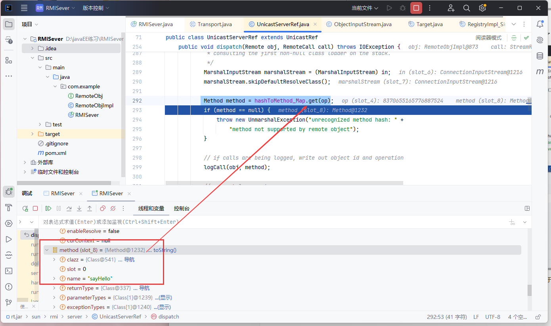Viewport: 551px width, 326px height.
Task: Open the 当前文件 run configuration dropdown
Action: tap(365, 8)
